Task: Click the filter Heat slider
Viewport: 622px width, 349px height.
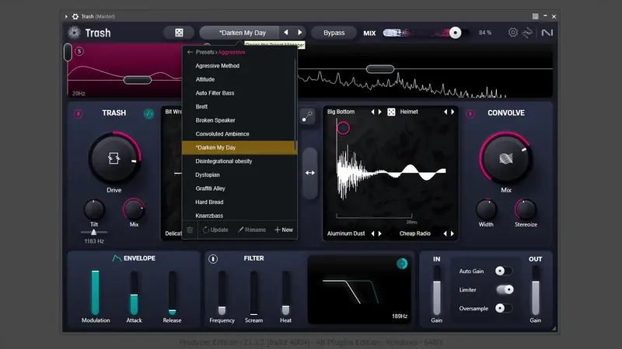Action: pyautogui.click(x=285, y=293)
